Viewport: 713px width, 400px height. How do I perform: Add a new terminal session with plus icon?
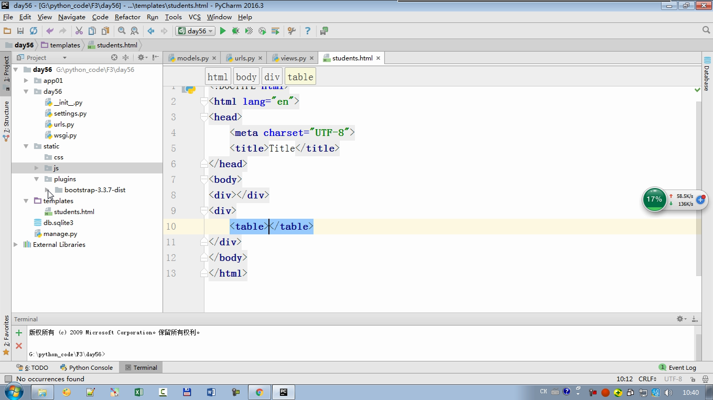(x=19, y=333)
